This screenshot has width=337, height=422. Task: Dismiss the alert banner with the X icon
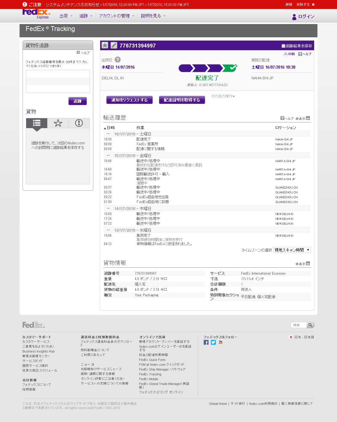pos(313,5)
